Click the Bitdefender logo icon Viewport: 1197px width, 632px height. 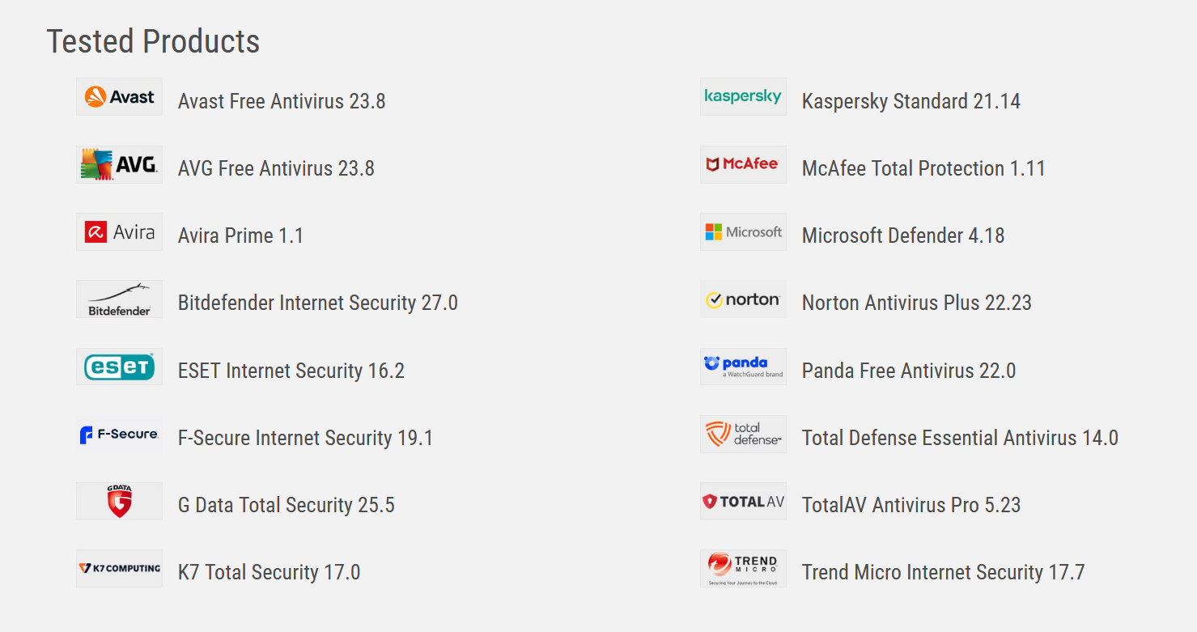(x=119, y=299)
